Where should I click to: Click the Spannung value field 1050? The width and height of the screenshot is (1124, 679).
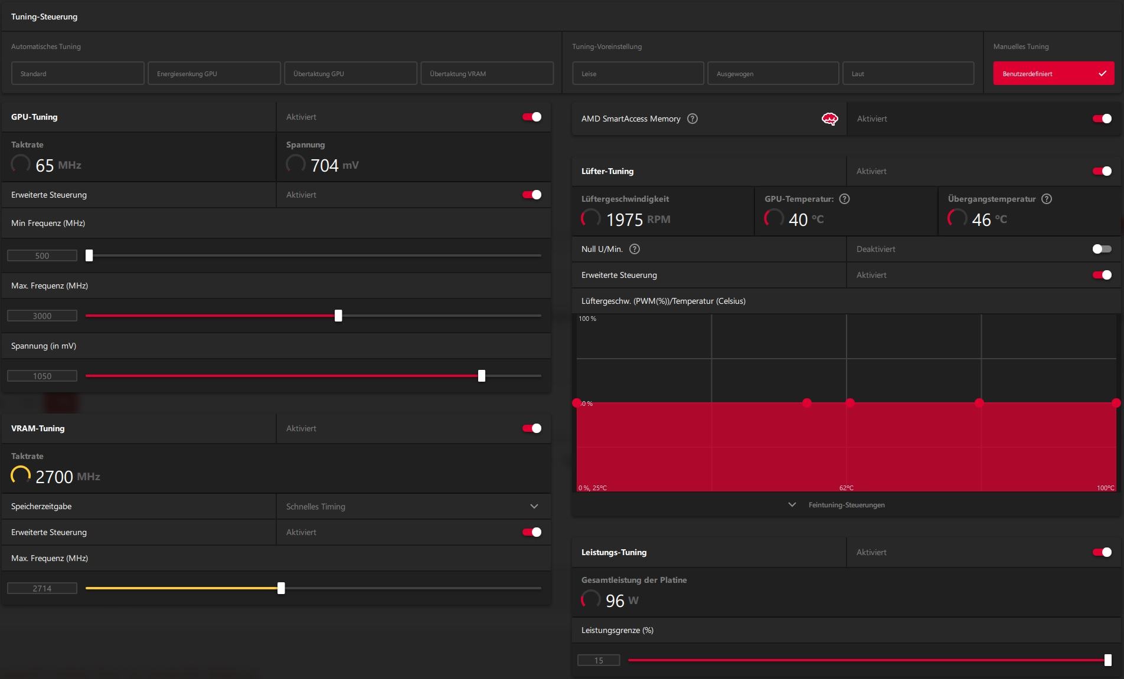tap(42, 376)
